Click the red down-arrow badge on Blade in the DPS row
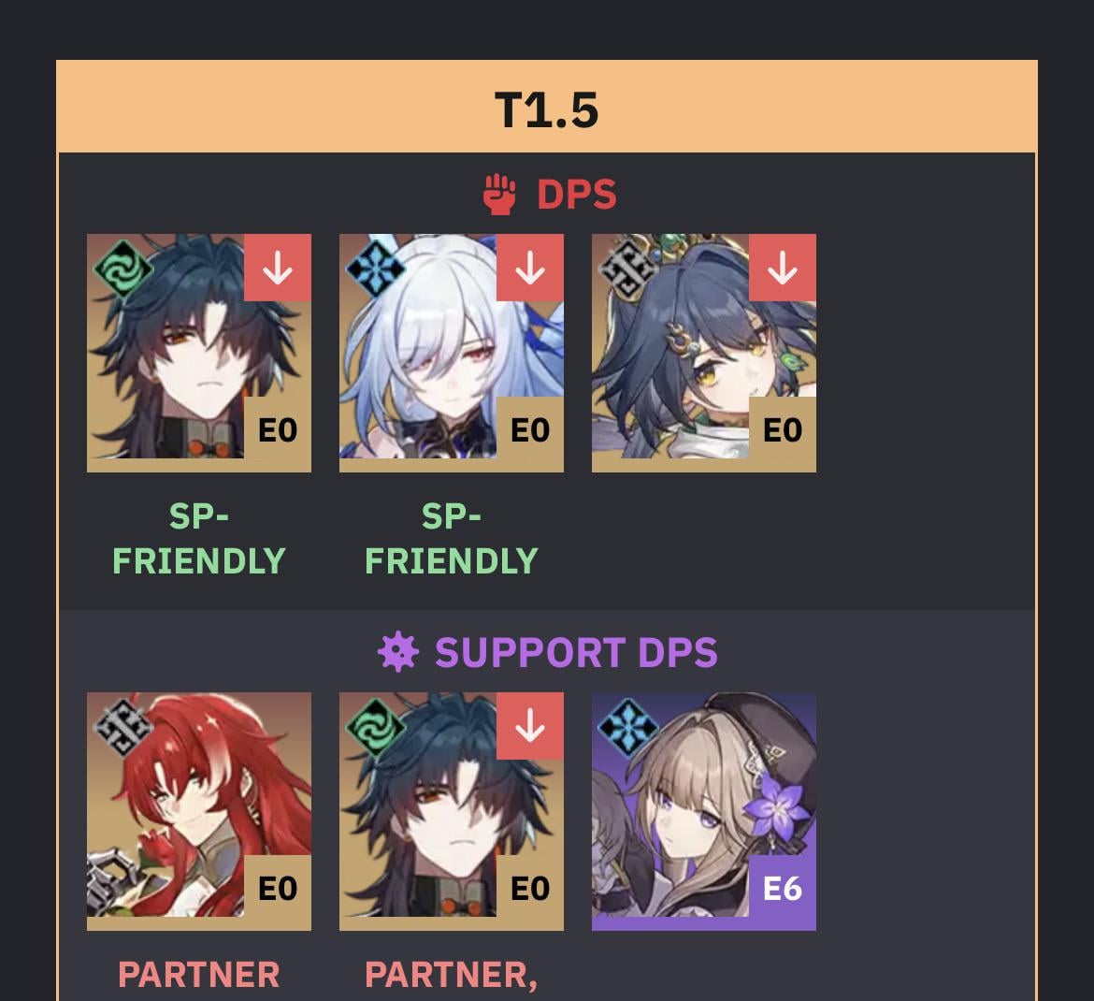This screenshot has width=1094, height=1001. point(278,268)
